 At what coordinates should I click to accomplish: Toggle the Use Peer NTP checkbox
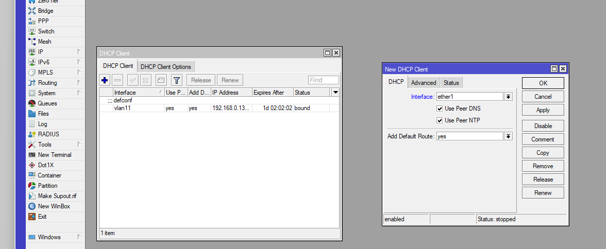(440, 120)
